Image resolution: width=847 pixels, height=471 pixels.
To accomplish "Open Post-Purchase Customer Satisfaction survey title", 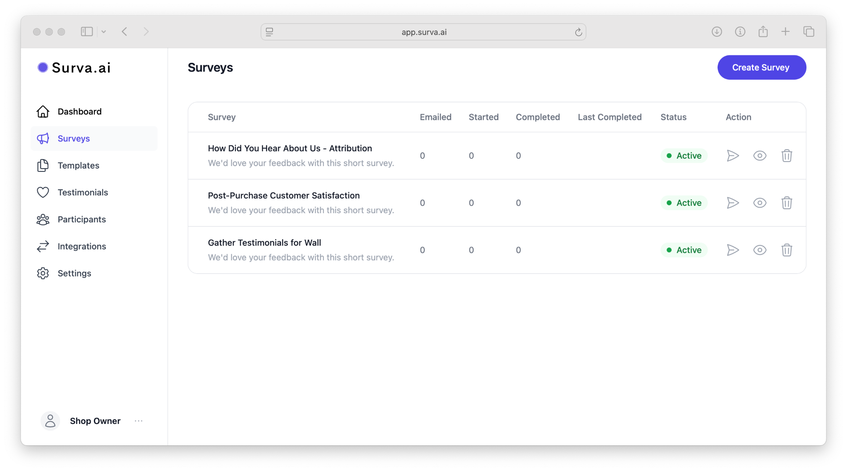I will pos(283,195).
